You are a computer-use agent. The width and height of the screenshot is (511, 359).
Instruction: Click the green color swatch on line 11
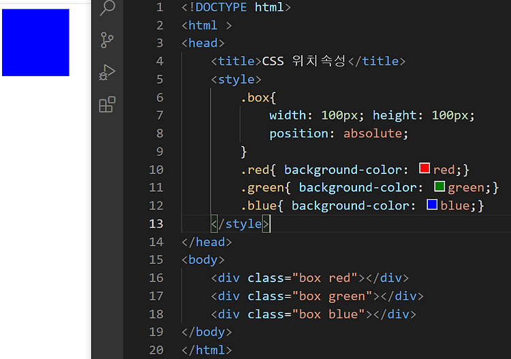coord(439,186)
